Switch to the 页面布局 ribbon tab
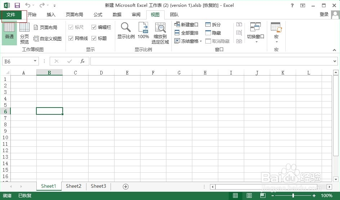This screenshot has width=340, height=200. click(x=74, y=14)
